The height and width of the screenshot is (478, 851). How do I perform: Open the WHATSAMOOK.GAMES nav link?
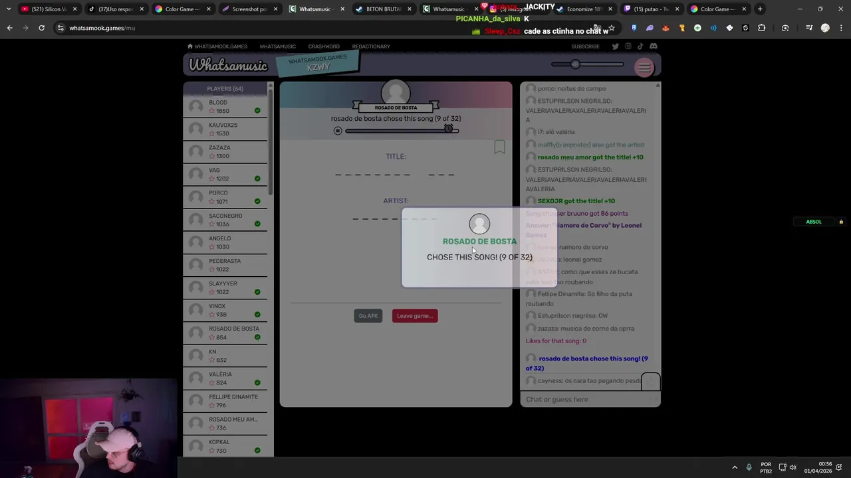pyautogui.click(x=221, y=46)
